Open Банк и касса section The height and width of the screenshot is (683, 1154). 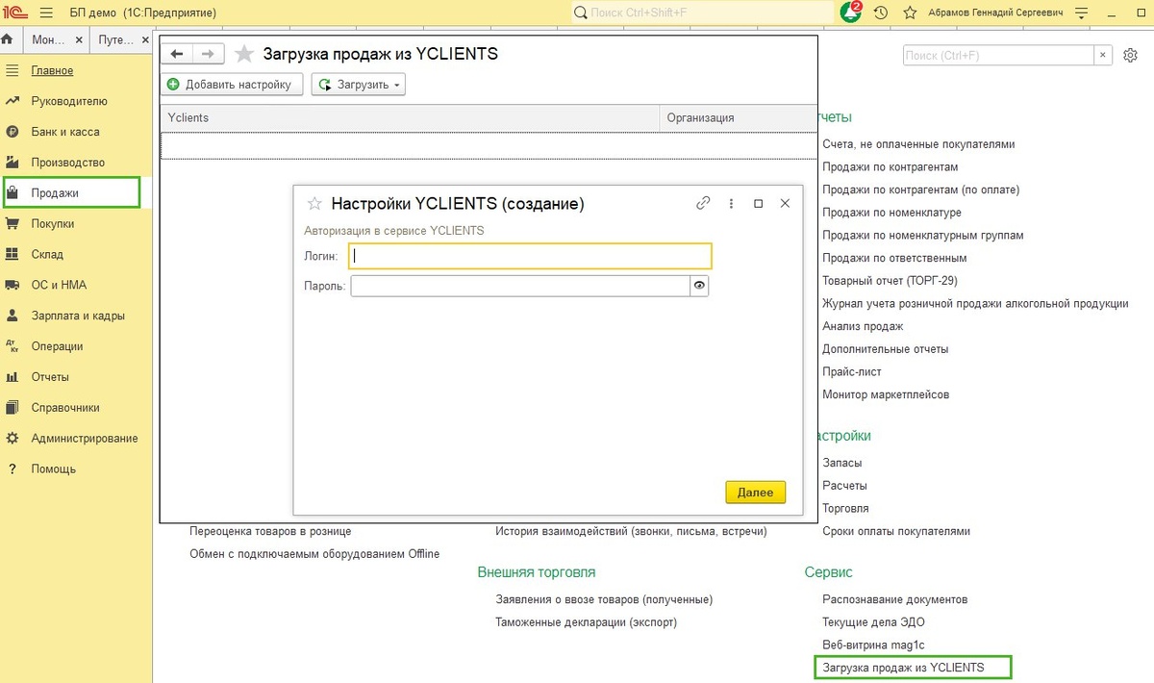pos(65,132)
